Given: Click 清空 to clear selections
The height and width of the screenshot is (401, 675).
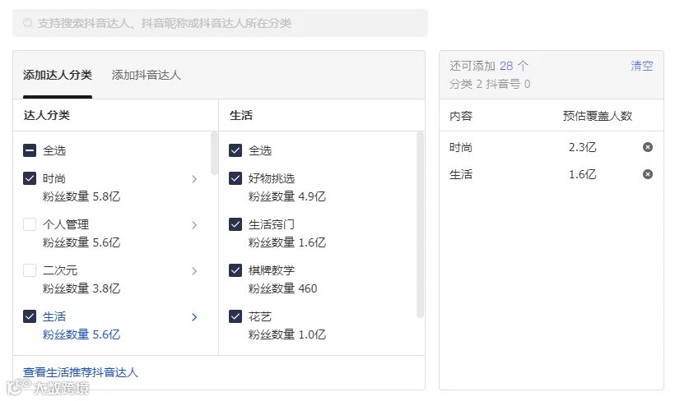Looking at the screenshot, I should tap(642, 66).
